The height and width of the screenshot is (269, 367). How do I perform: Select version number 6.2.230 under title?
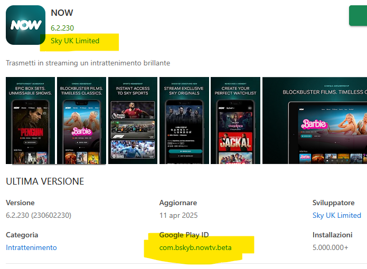coord(62,28)
